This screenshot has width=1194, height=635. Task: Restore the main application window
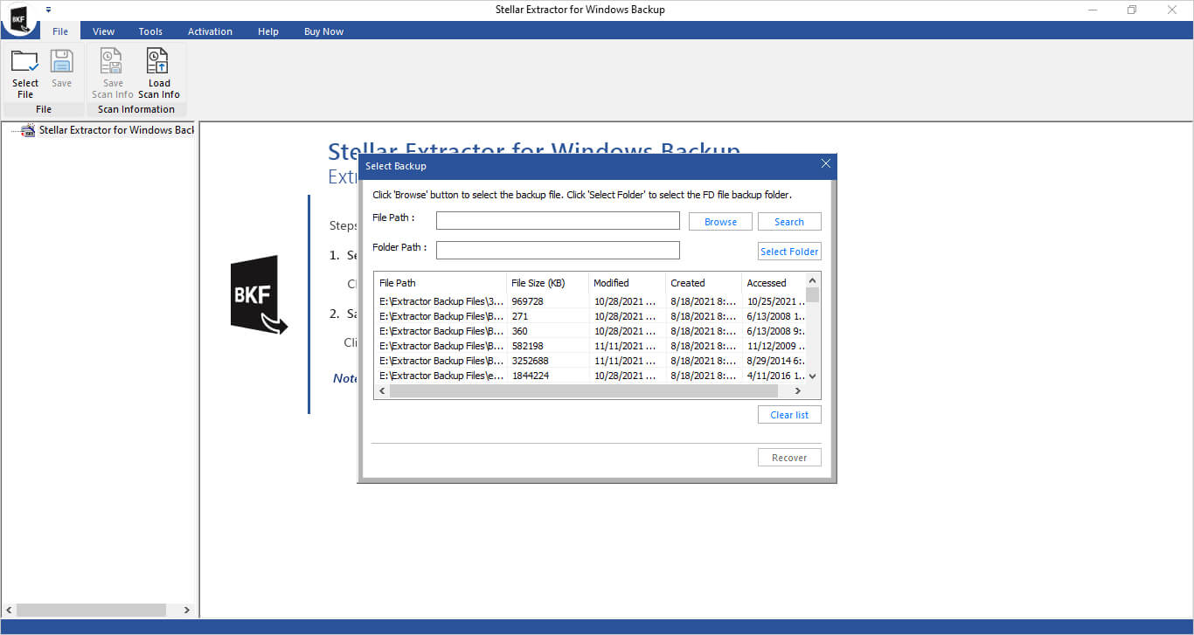click(1132, 10)
